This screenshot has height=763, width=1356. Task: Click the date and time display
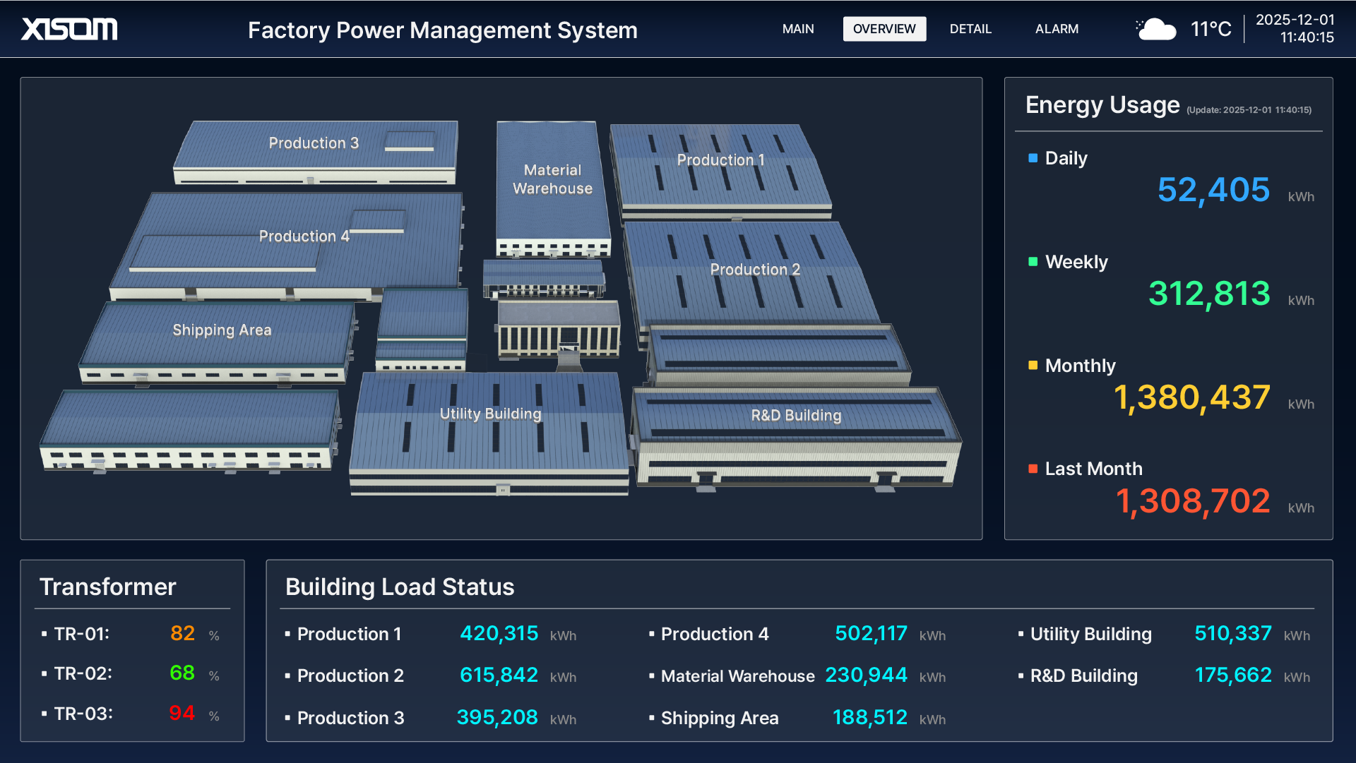(1295, 29)
